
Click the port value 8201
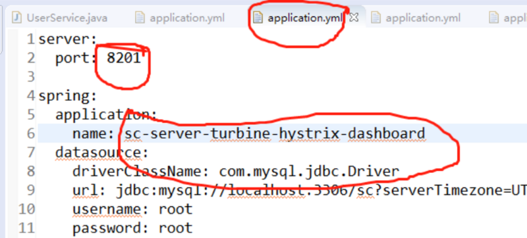[x=124, y=59]
